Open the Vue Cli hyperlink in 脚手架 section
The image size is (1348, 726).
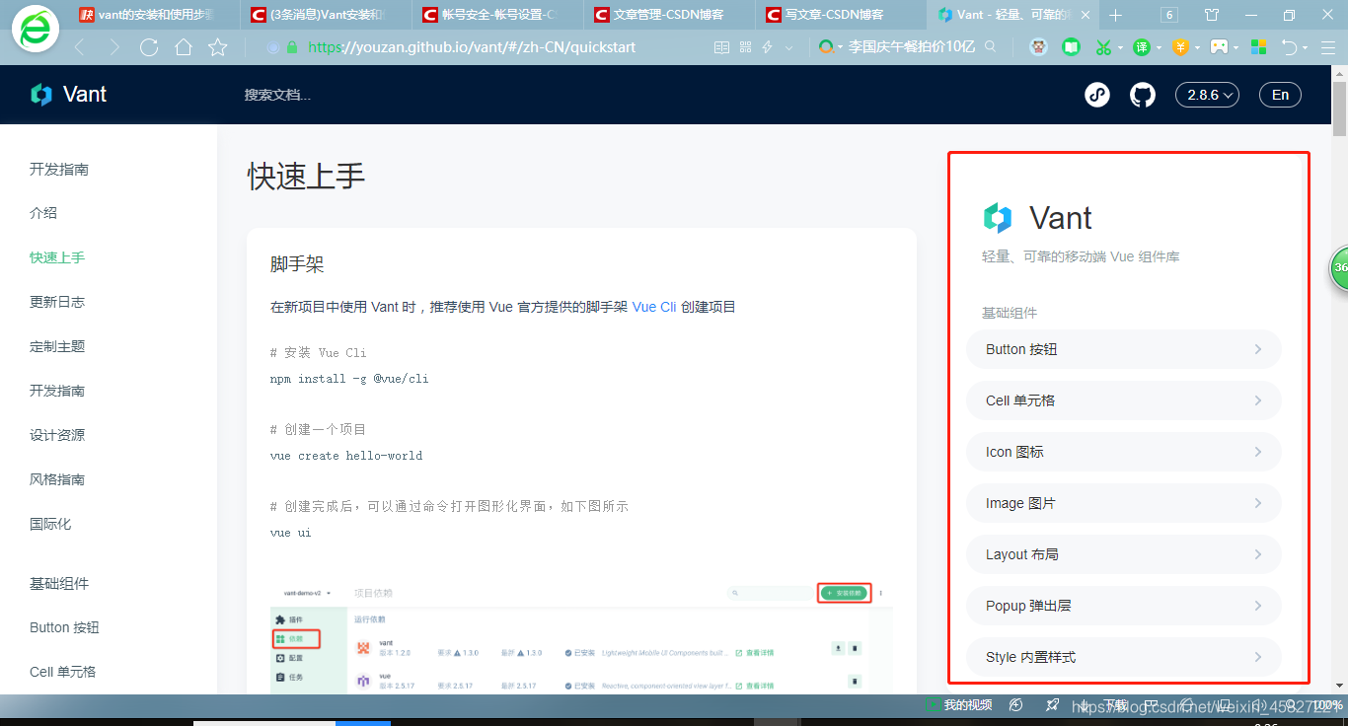pos(654,307)
